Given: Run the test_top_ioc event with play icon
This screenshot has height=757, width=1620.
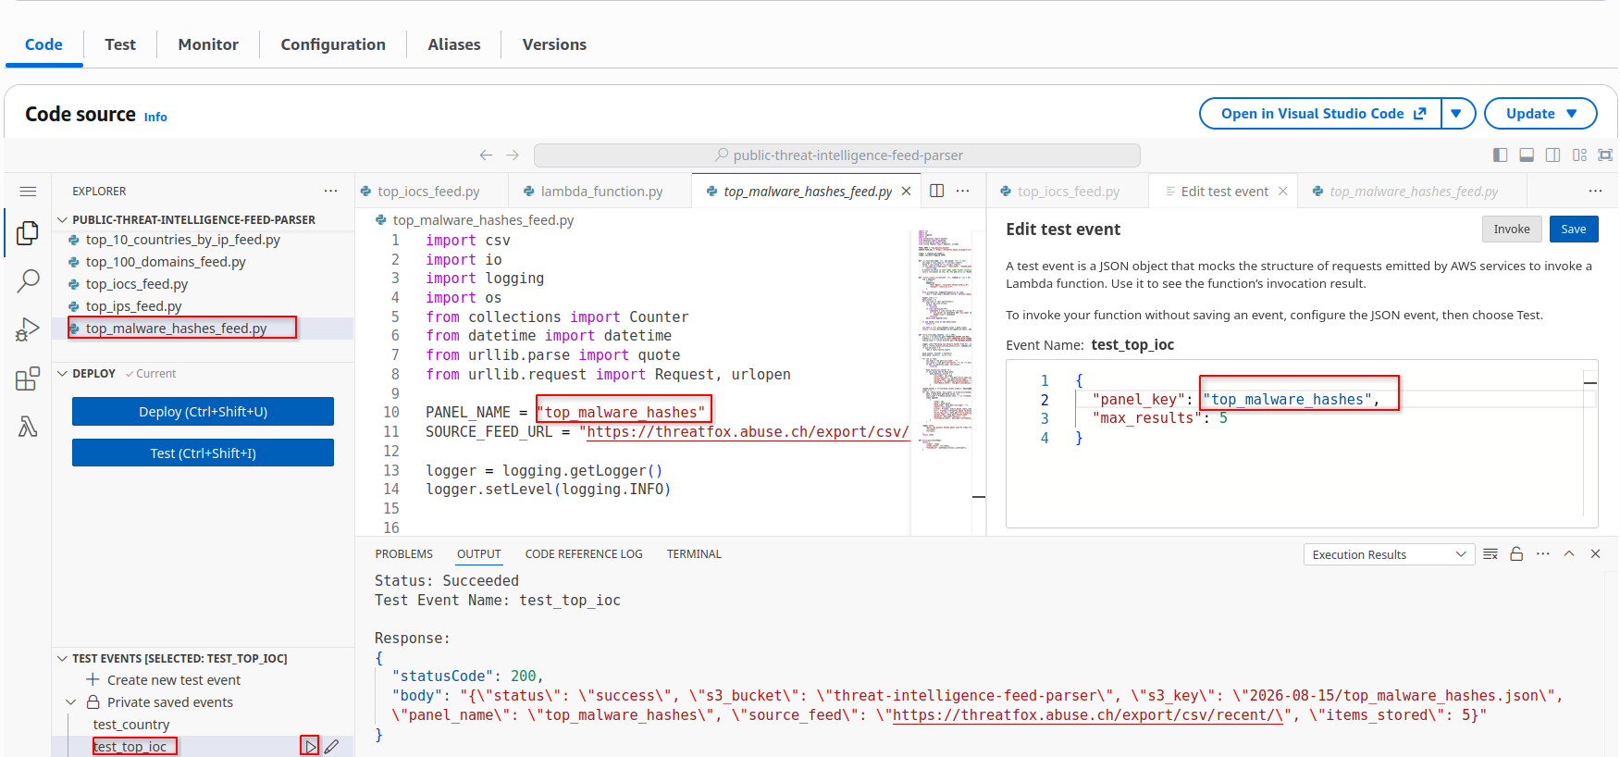Looking at the screenshot, I should 310,746.
